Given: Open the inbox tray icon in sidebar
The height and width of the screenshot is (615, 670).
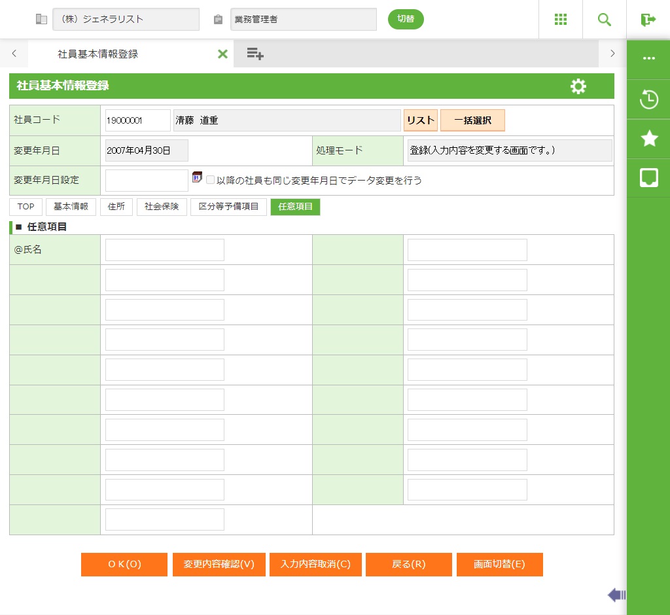Looking at the screenshot, I should [x=648, y=177].
